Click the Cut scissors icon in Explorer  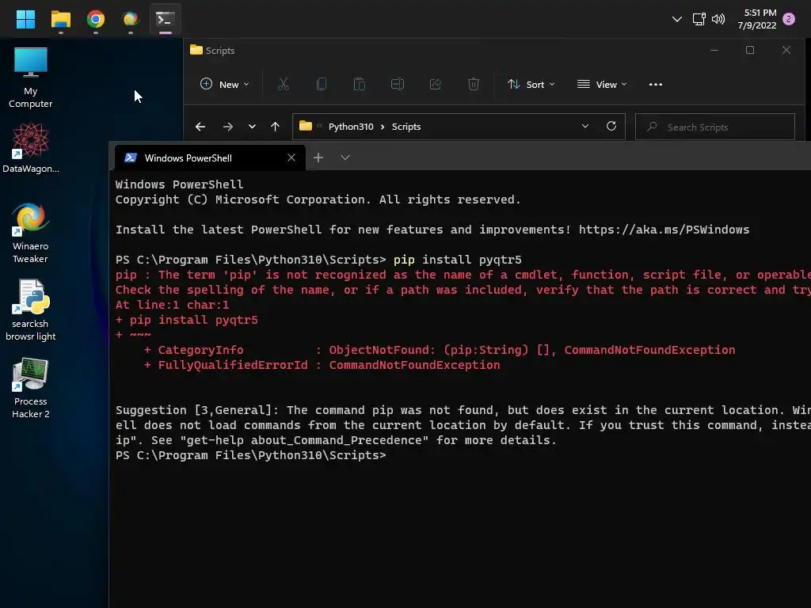[284, 84]
